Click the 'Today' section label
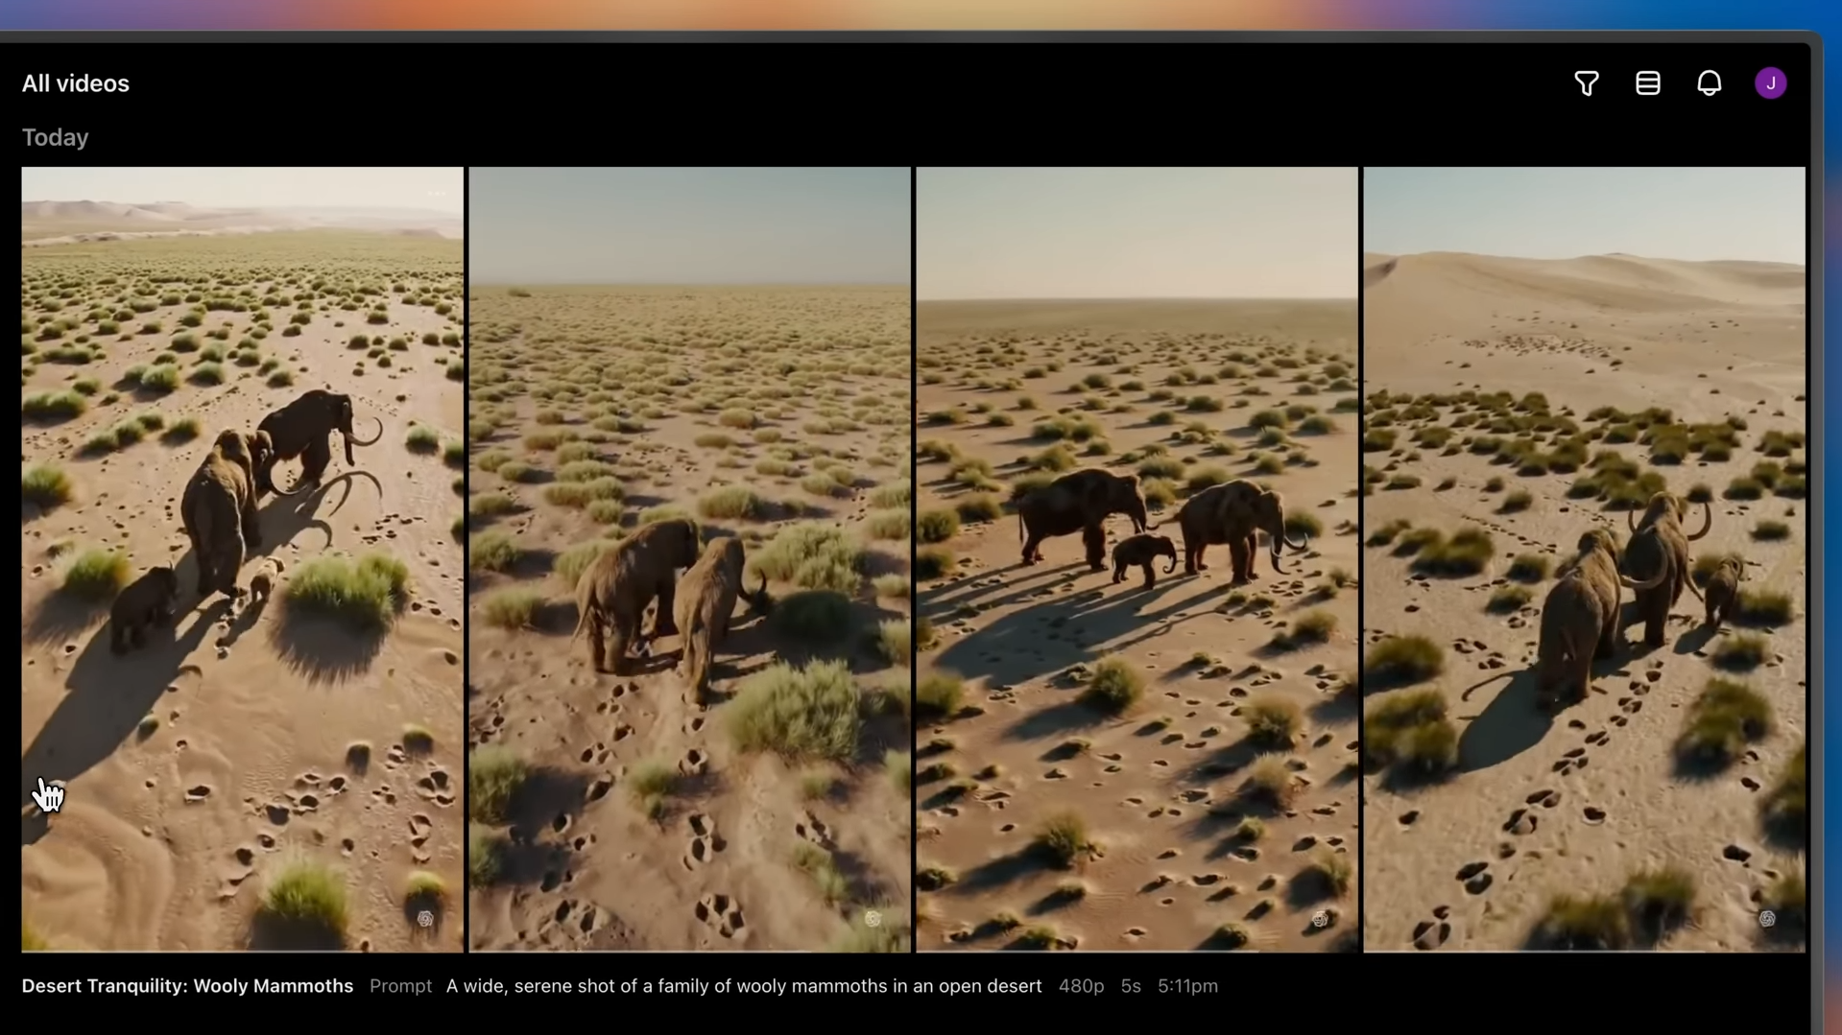1842x1035 pixels. pos(55,137)
